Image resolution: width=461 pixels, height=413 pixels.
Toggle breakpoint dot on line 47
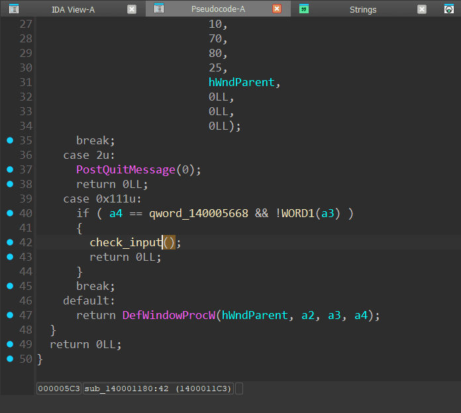9,315
